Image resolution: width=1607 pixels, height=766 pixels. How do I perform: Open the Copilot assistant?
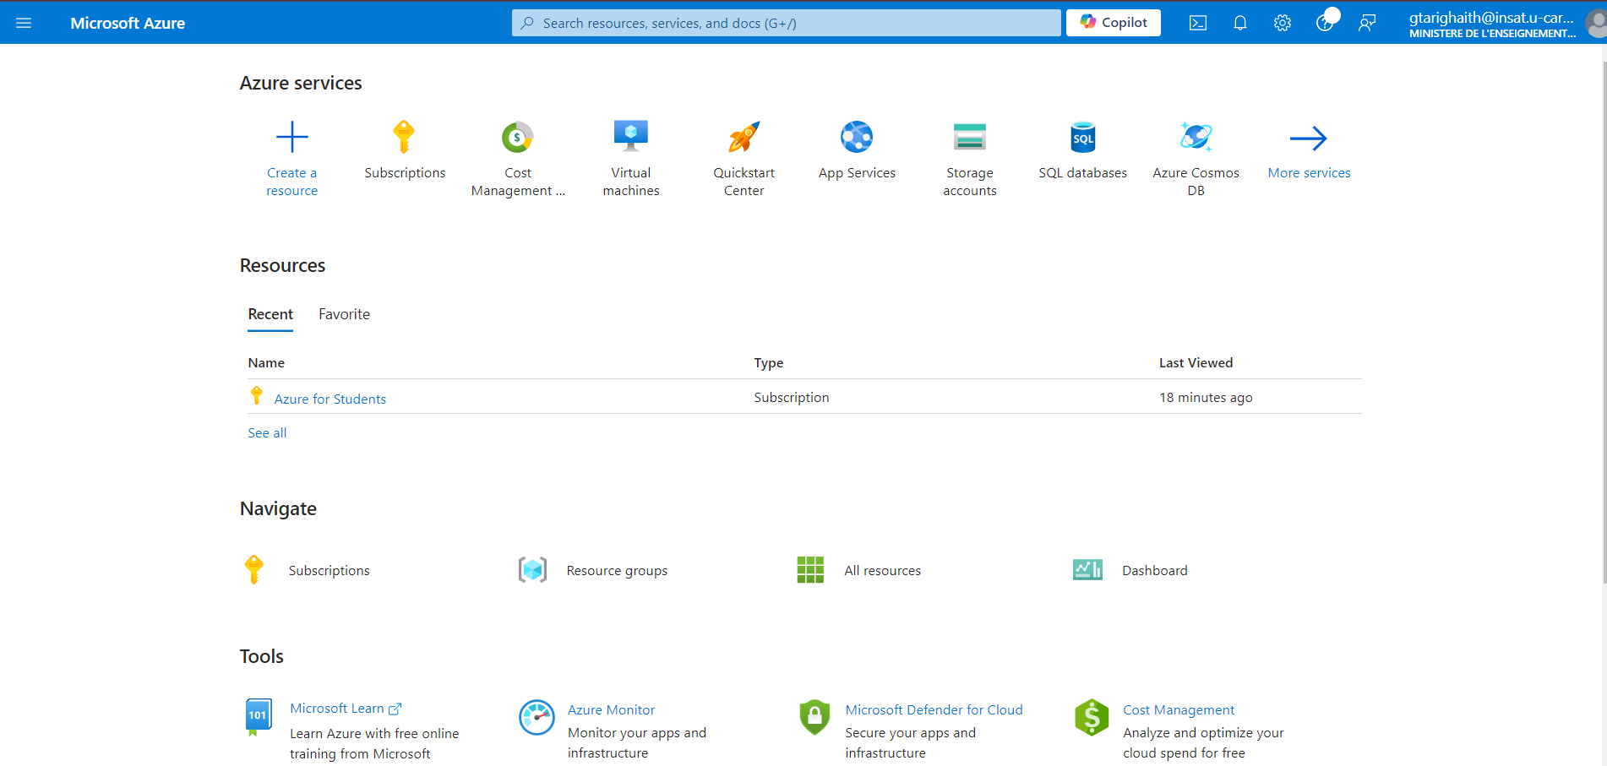point(1113,23)
